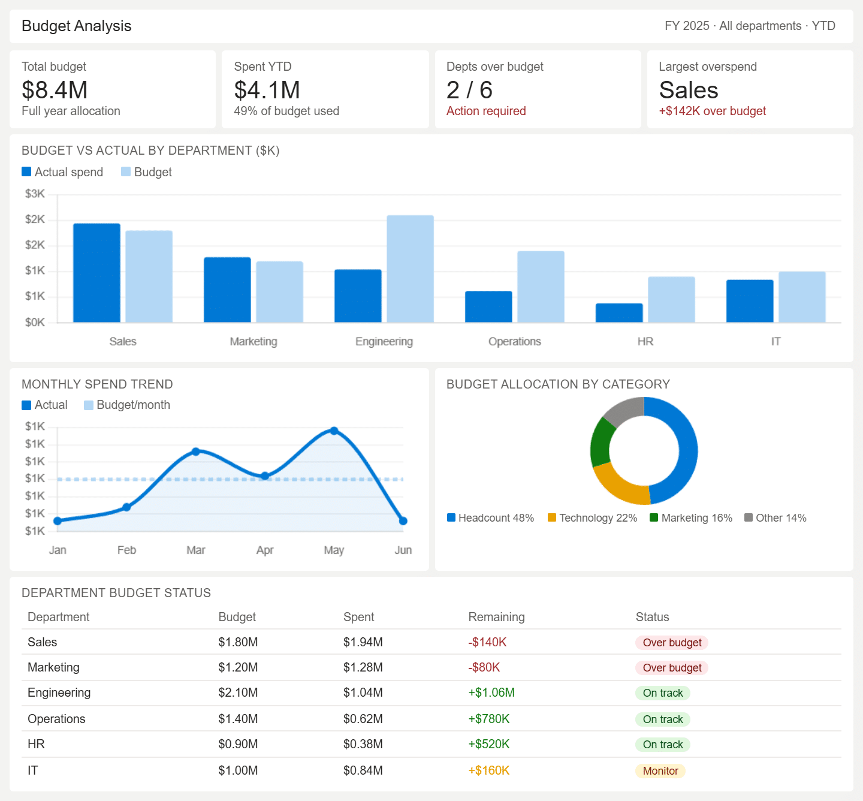This screenshot has height=801, width=863.
Task: Click the Actual spend legend color swatch
Action: [26, 171]
